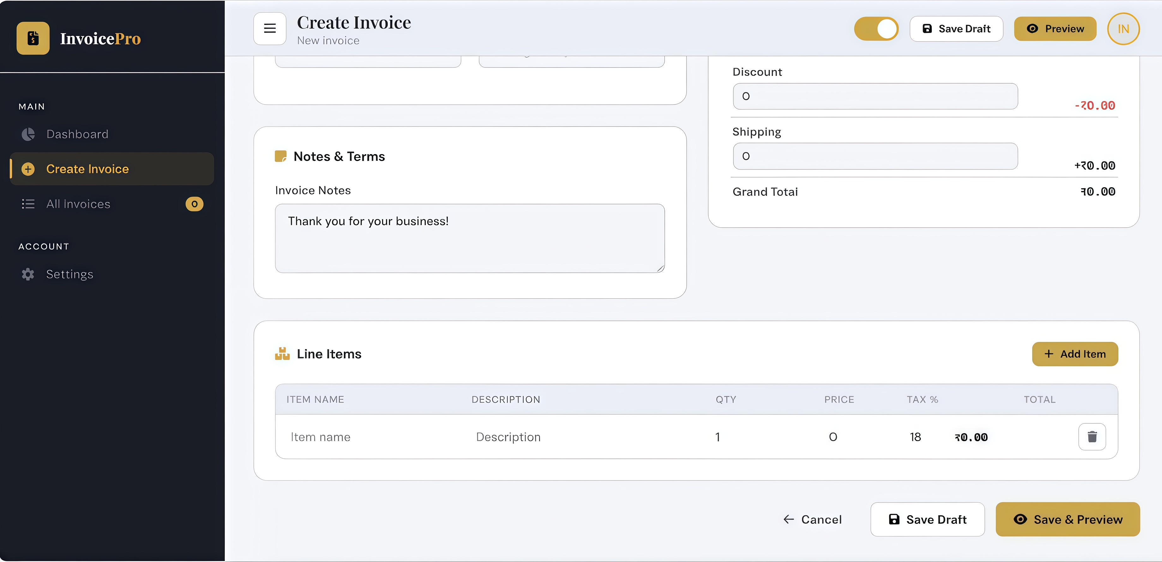Click the Create Invoice page title

(x=354, y=22)
